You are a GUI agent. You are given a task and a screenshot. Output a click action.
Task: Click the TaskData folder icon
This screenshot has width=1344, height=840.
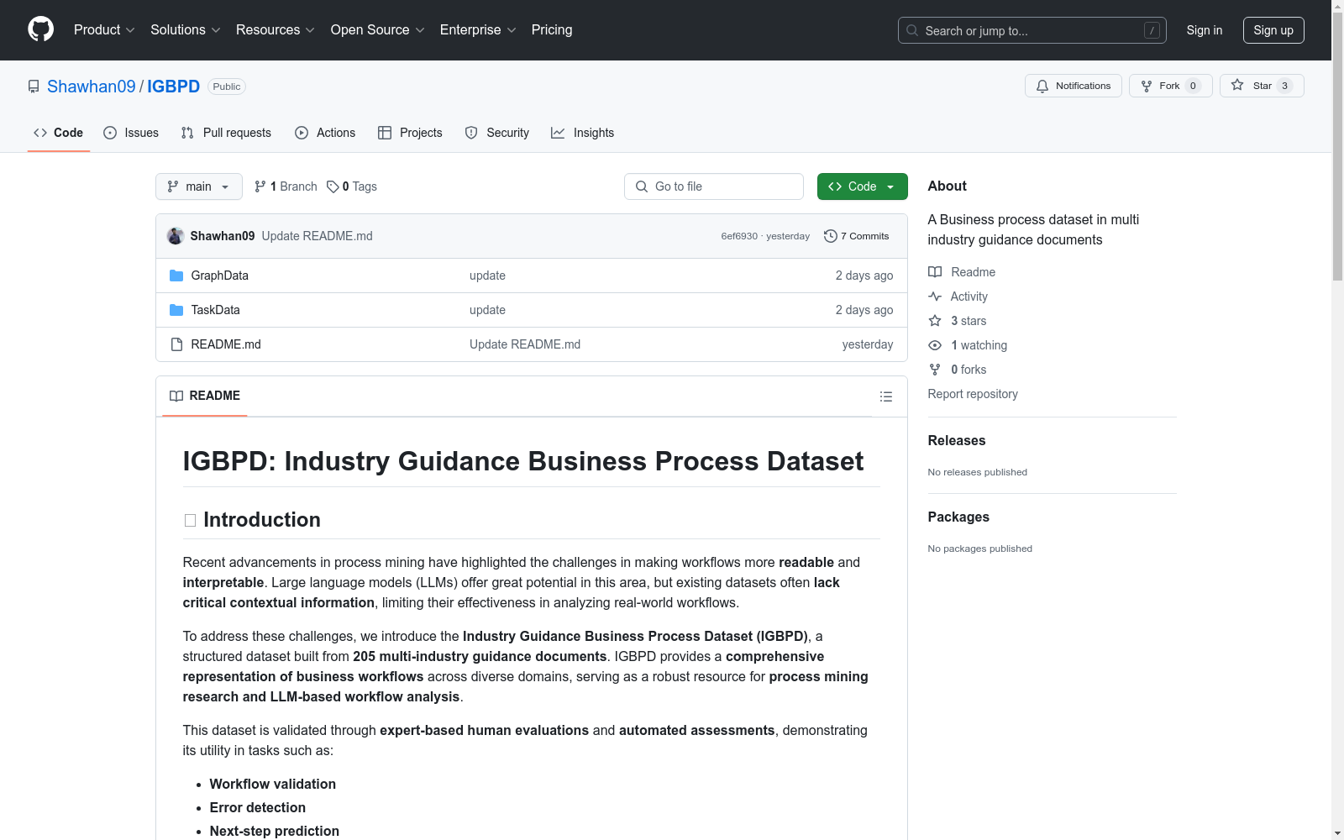176,310
